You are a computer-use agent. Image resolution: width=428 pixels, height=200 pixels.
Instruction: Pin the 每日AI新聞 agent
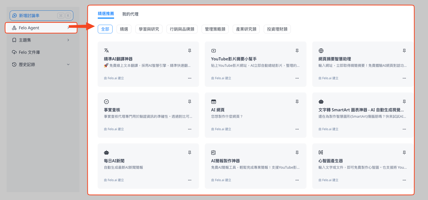click(x=190, y=153)
